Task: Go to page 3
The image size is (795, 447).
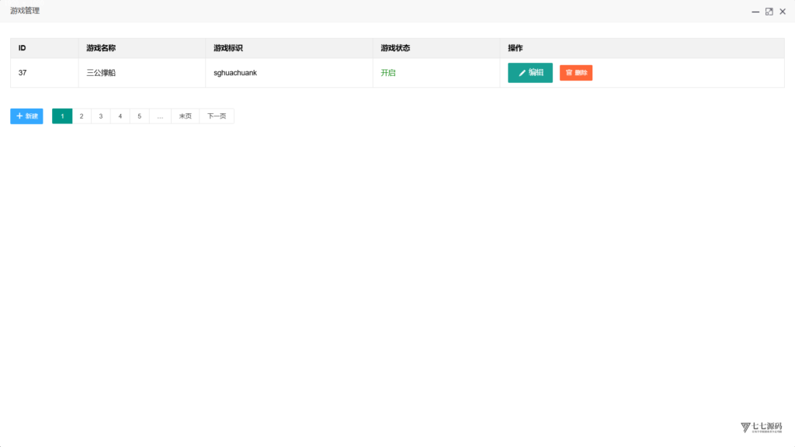Action: click(x=101, y=116)
